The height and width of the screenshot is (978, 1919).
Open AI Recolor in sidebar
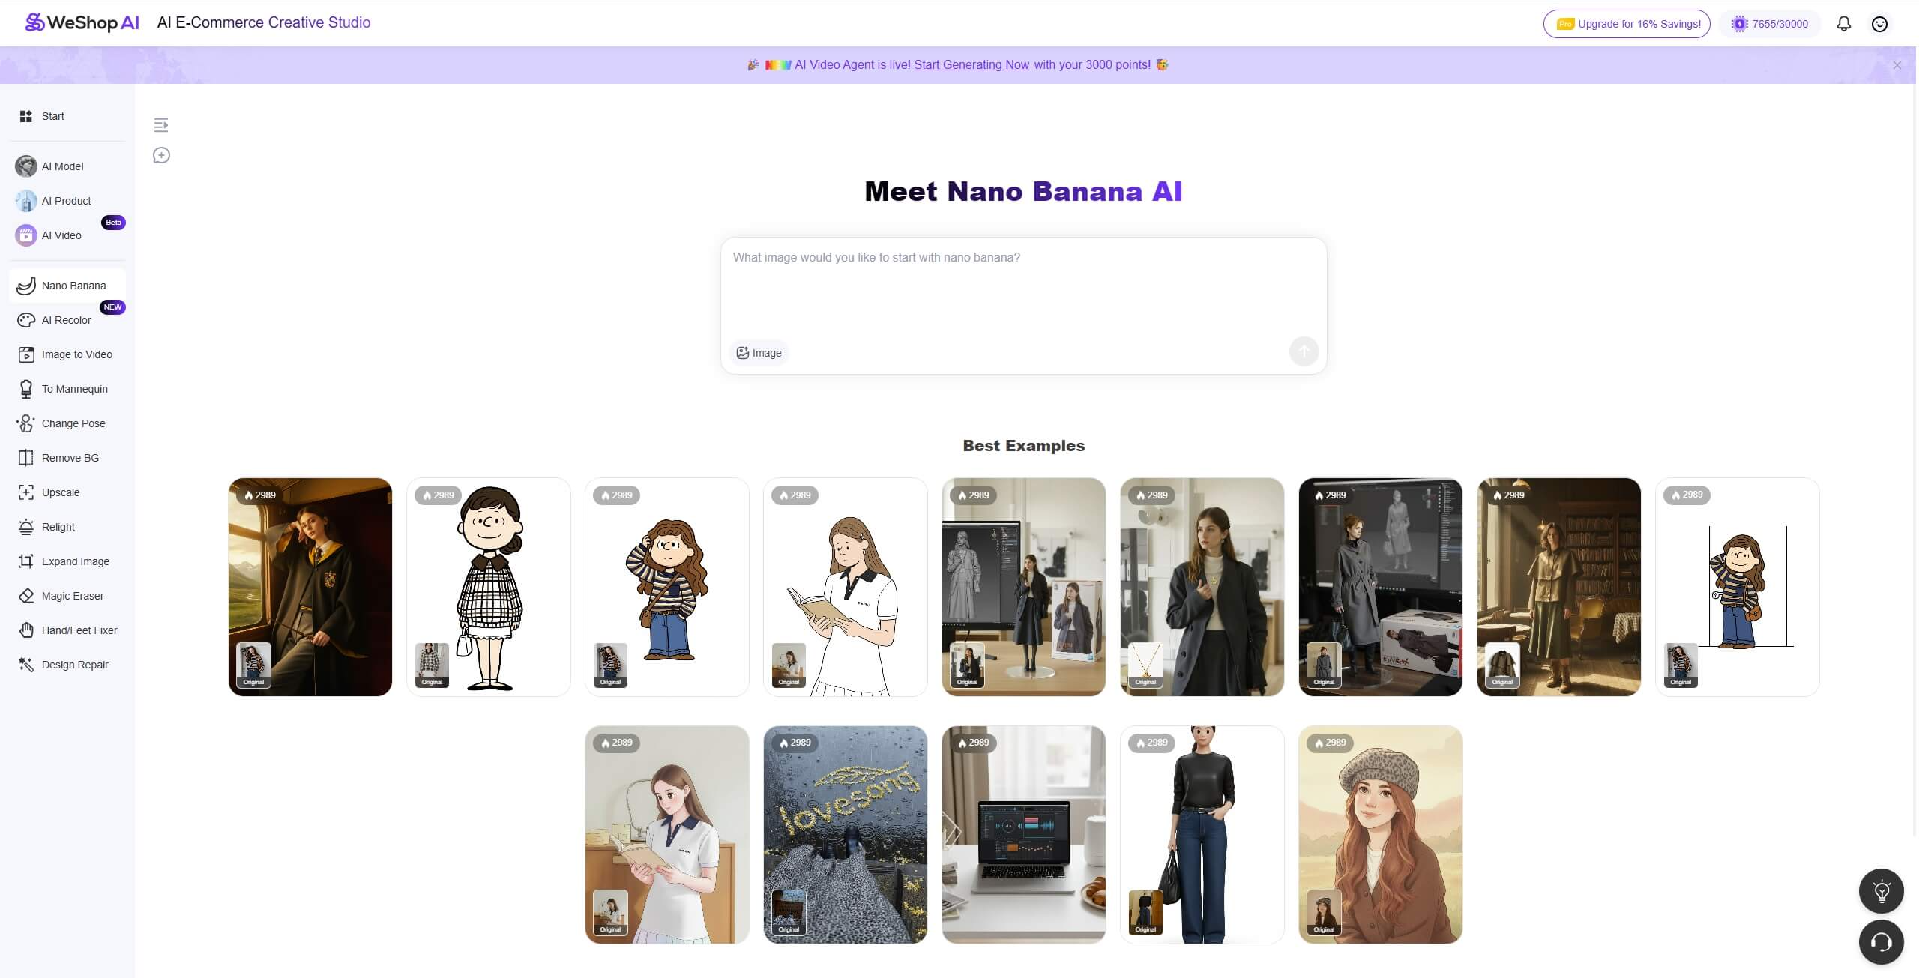coord(66,320)
